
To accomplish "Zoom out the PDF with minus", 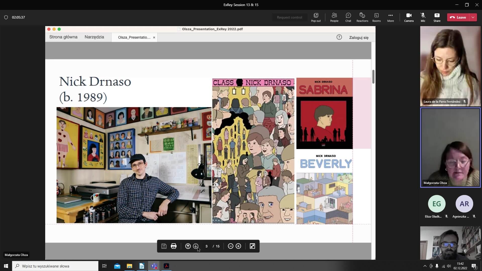I will click(230, 246).
